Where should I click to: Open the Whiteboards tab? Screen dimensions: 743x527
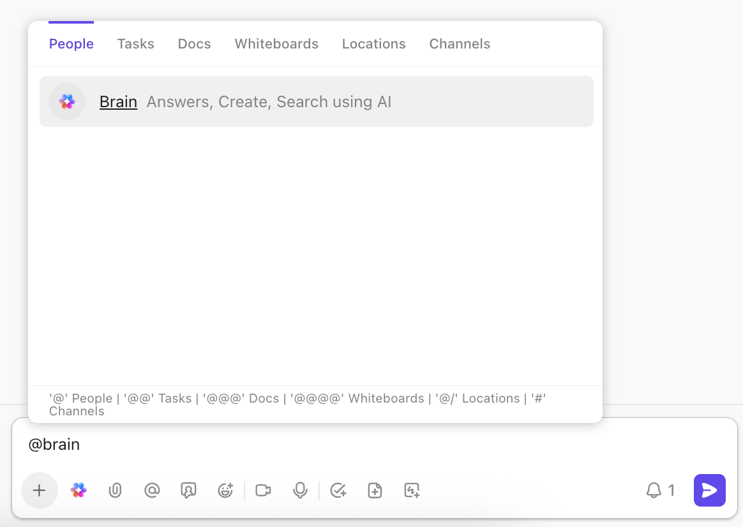(x=276, y=44)
